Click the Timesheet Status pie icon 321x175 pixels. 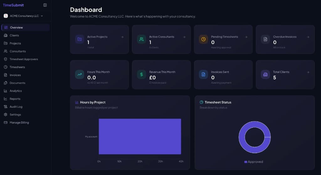click(x=202, y=102)
